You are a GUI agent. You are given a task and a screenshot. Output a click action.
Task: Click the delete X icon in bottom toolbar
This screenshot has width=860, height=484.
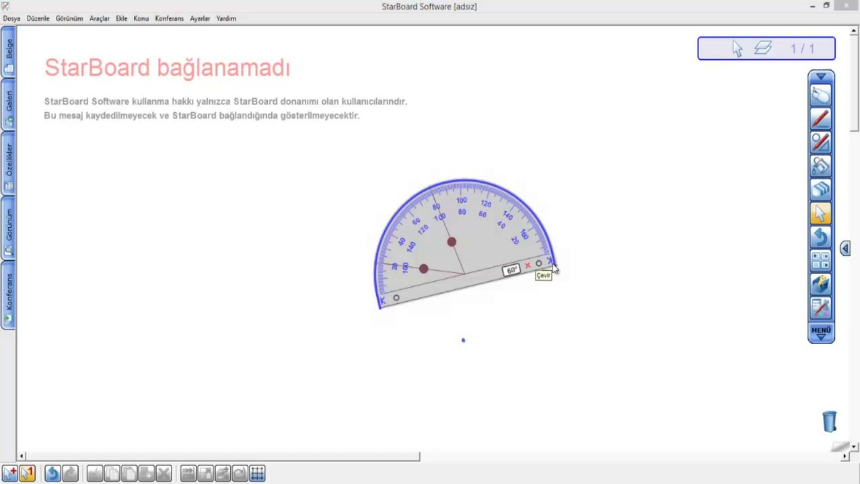[x=164, y=473]
